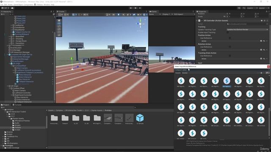The width and height of the screenshot is (271, 152).
Task: Select the Move tool in Scene overlay
Action: (59, 23)
